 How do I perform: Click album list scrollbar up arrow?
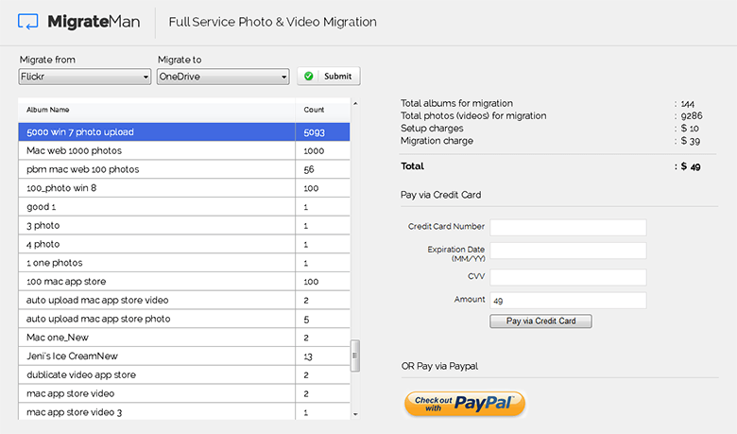pos(355,103)
